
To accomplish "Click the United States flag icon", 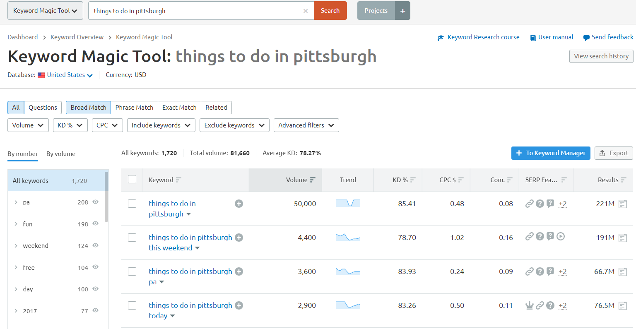I will coord(41,75).
